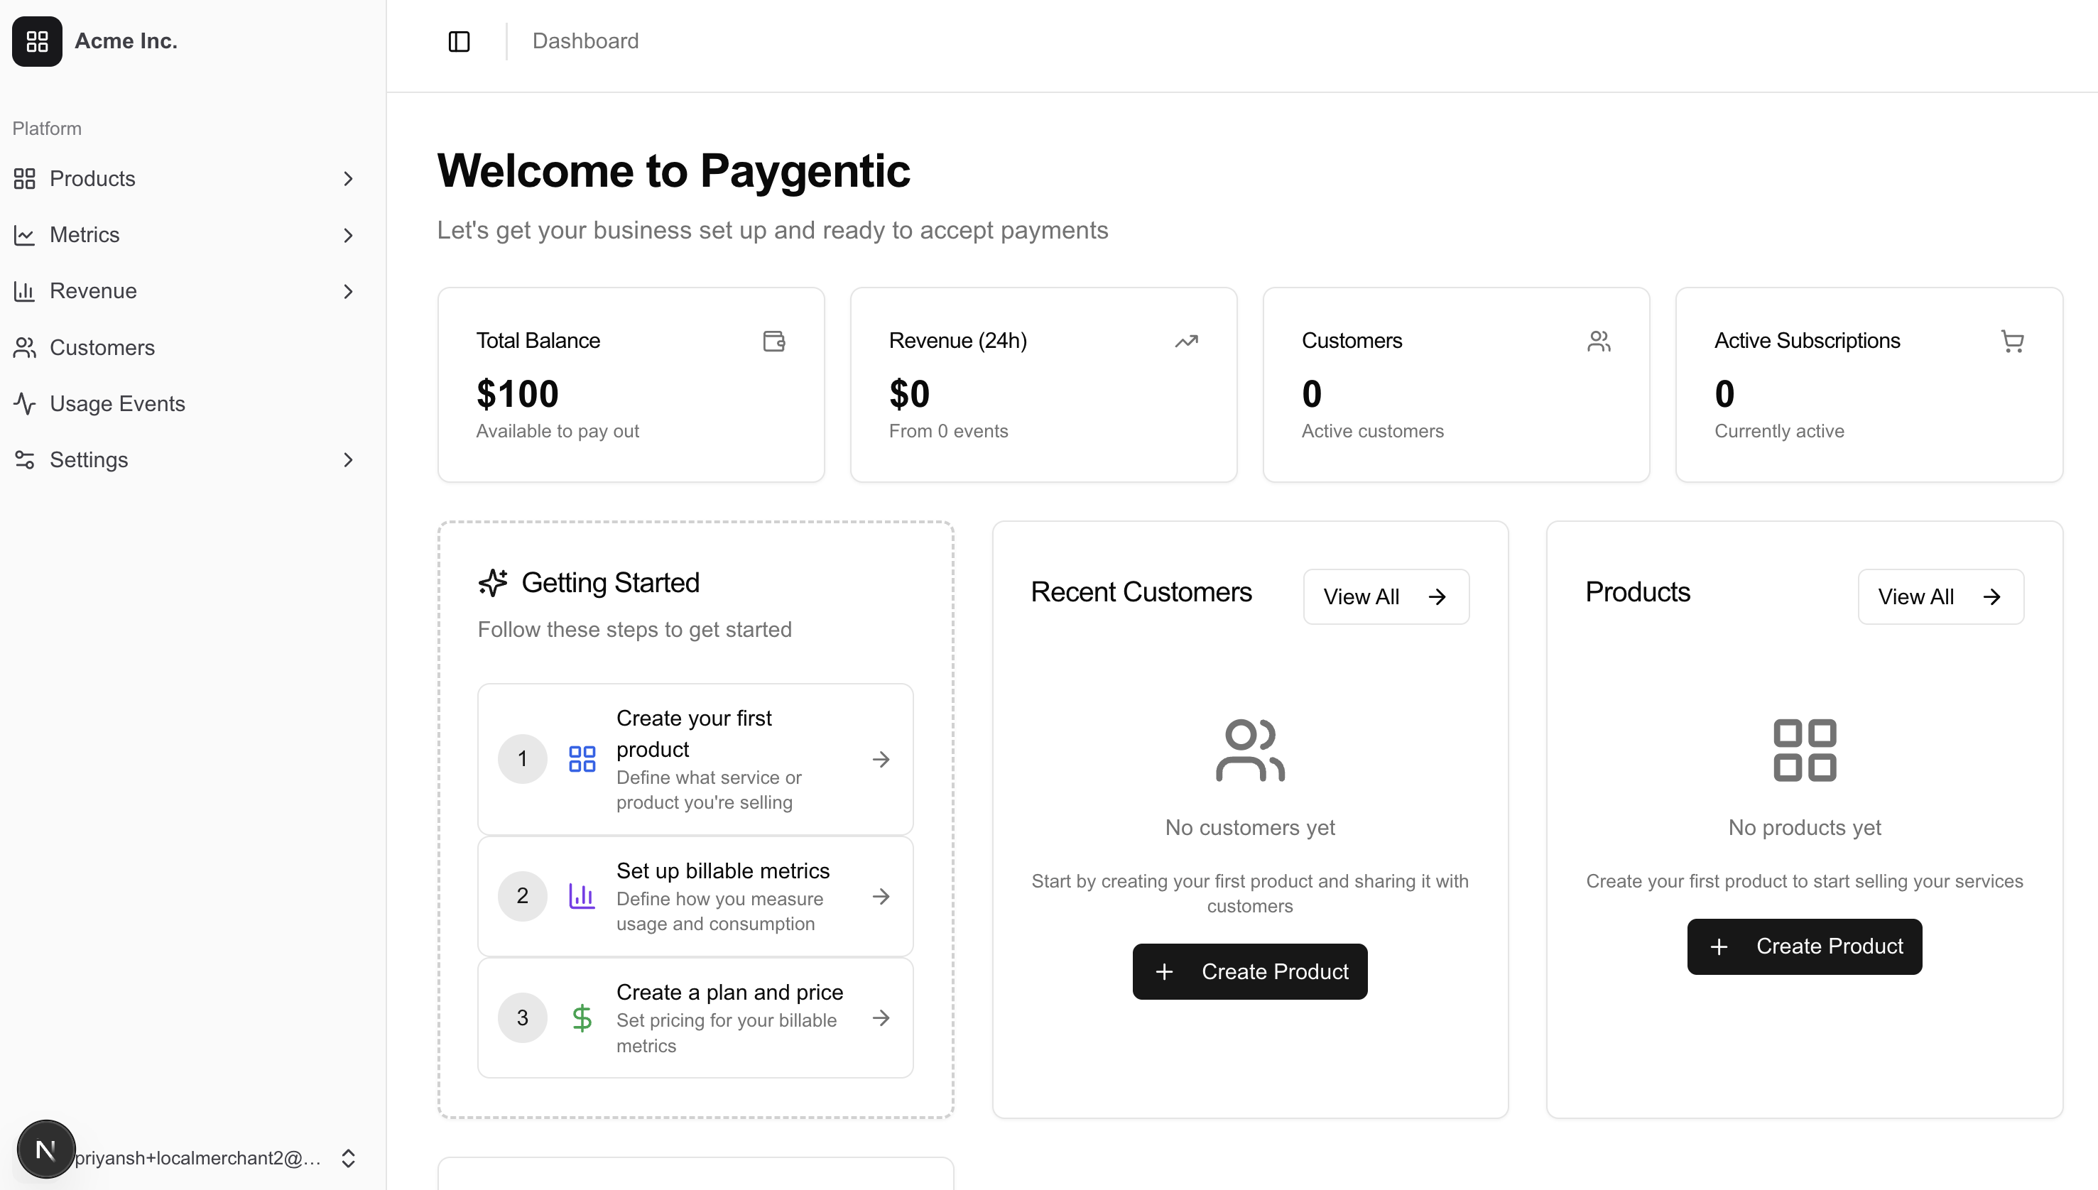Open the account switcher chevrons

[x=348, y=1158]
